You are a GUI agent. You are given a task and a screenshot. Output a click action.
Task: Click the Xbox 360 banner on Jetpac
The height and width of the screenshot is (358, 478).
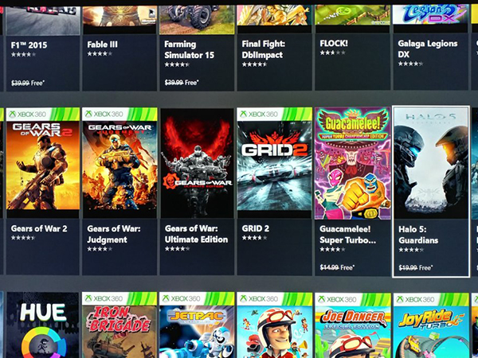[x=197, y=298]
